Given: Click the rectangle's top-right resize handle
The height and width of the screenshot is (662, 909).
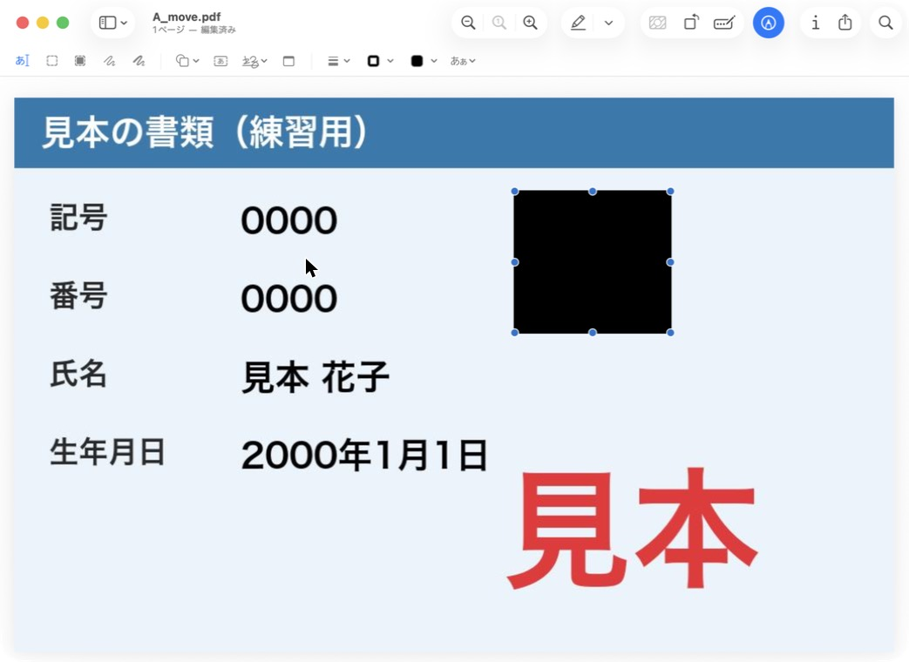Looking at the screenshot, I should coord(670,191).
